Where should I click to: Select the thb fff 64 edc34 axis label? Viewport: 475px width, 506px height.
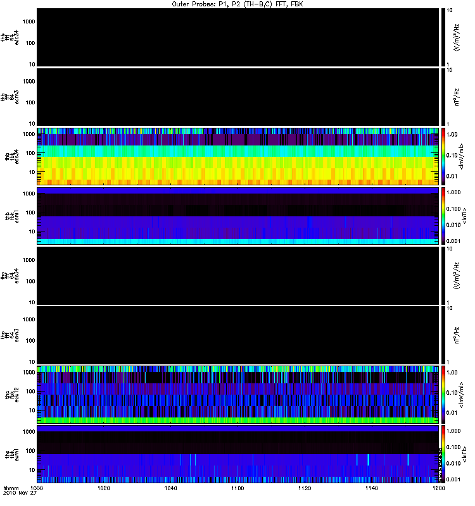9,37
